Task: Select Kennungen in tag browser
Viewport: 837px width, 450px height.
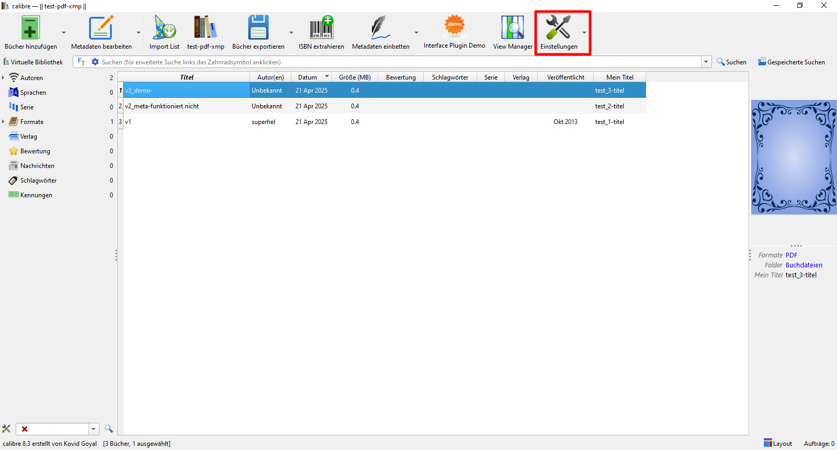Action: tap(36, 195)
